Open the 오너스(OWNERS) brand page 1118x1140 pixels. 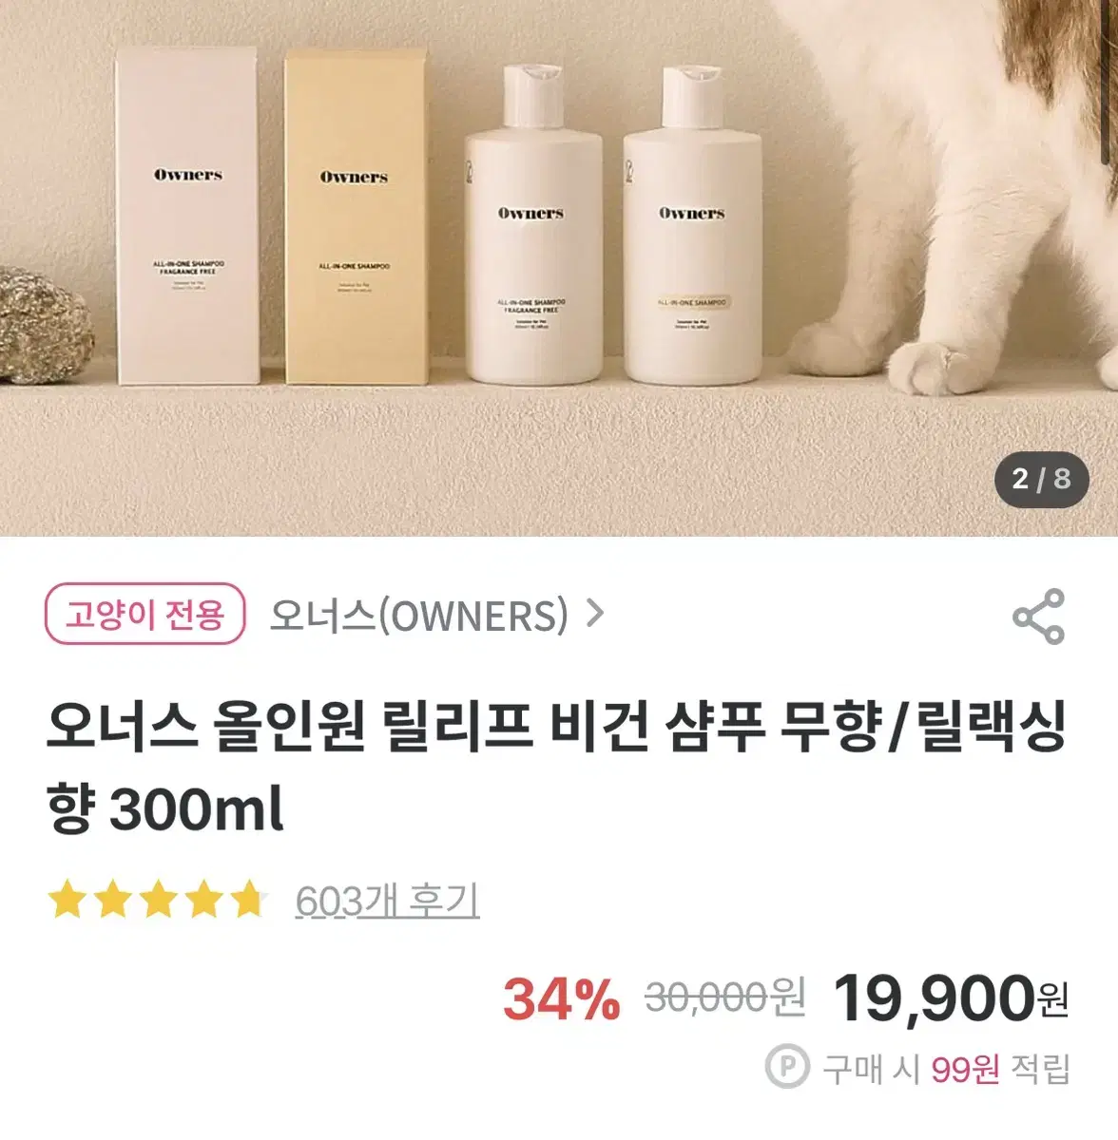[x=418, y=616]
